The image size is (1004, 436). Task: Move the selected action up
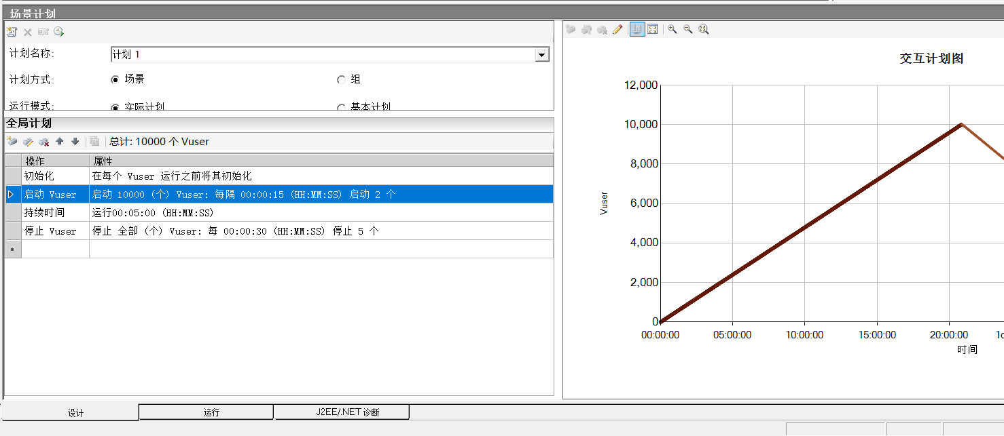(x=59, y=141)
